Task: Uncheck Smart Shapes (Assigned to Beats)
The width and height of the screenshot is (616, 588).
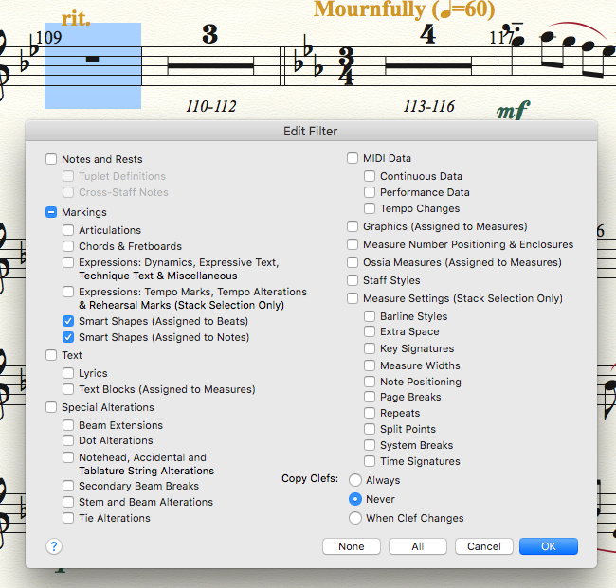Action: pos(68,321)
